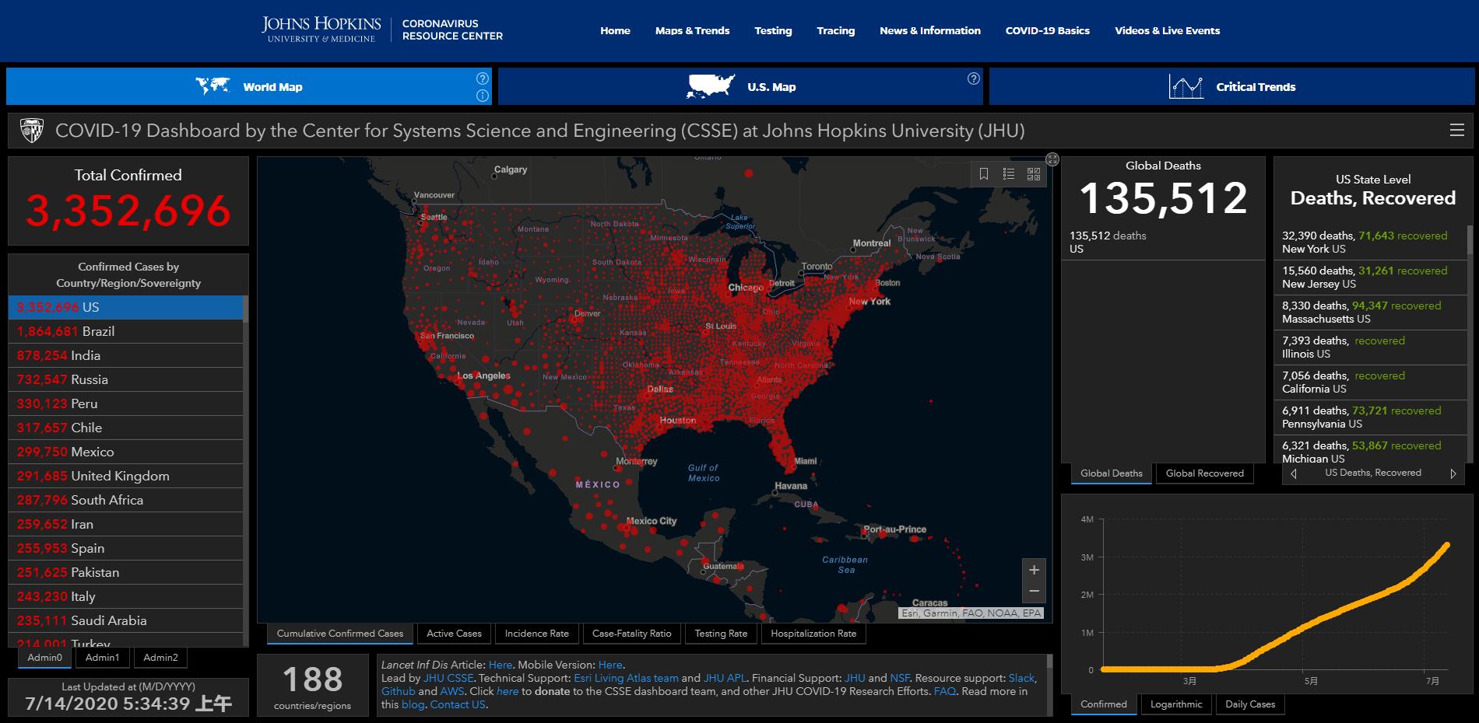This screenshot has height=723, width=1479.
Task: Select the New York US state entry
Action: [x=1372, y=243]
